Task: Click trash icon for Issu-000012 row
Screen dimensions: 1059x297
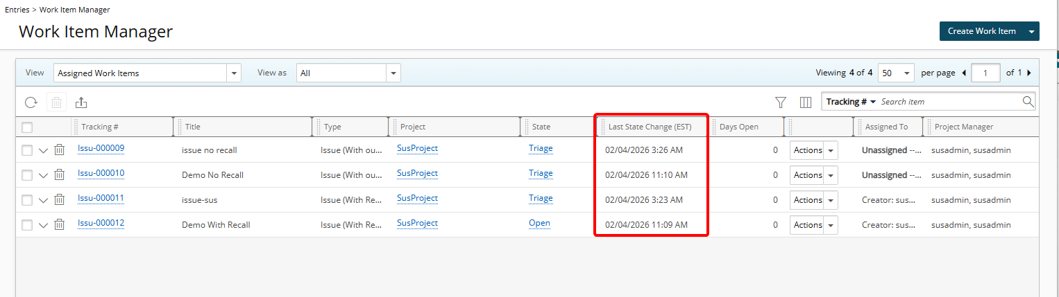Action: 60,225
